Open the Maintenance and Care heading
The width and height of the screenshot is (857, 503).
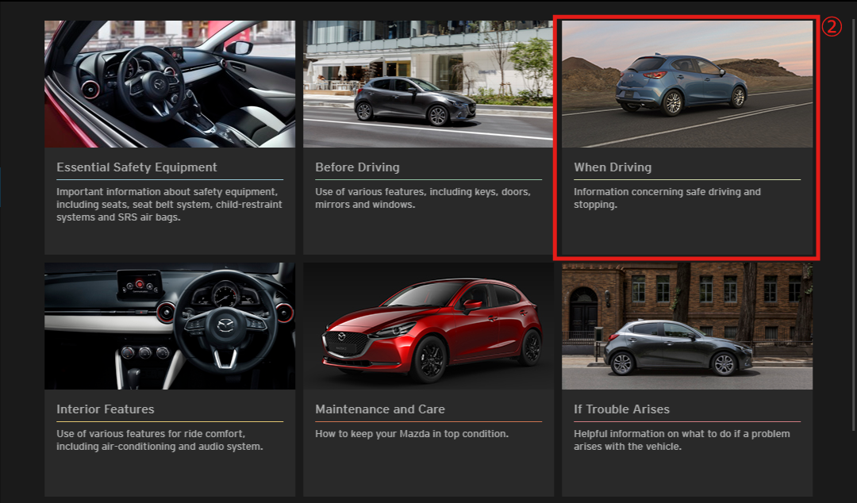tap(379, 409)
